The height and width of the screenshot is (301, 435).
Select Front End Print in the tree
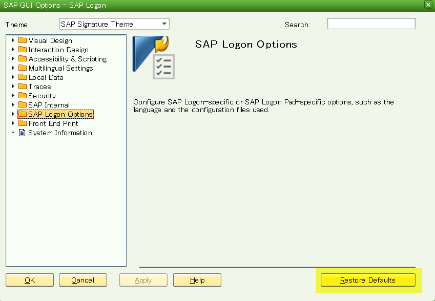click(x=53, y=123)
